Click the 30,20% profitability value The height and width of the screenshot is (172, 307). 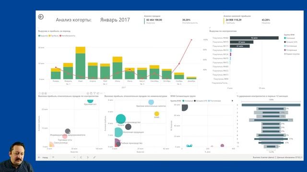pyautogui.click(x=186, y=20)
